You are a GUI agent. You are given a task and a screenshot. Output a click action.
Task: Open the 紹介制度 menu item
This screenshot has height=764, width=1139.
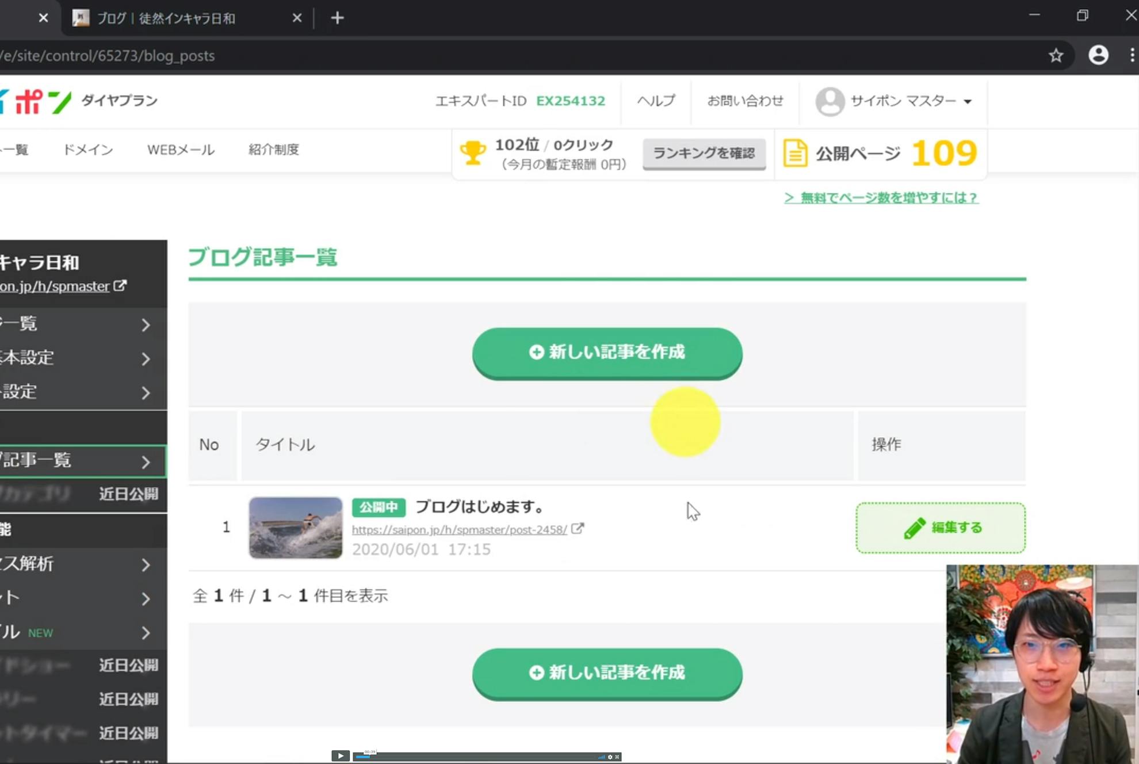274,150
